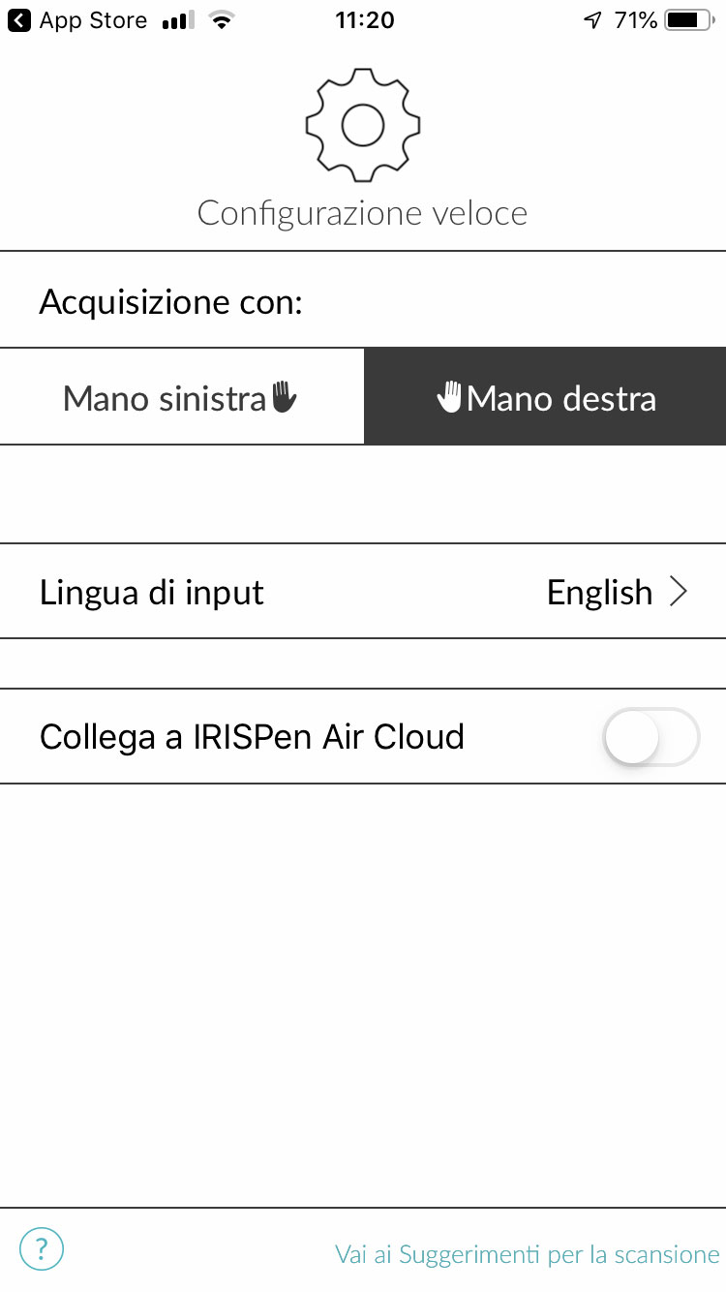Click the battery icon in status bar
The height and width of the screenshot is (1292, 726).
pos(689,20)
